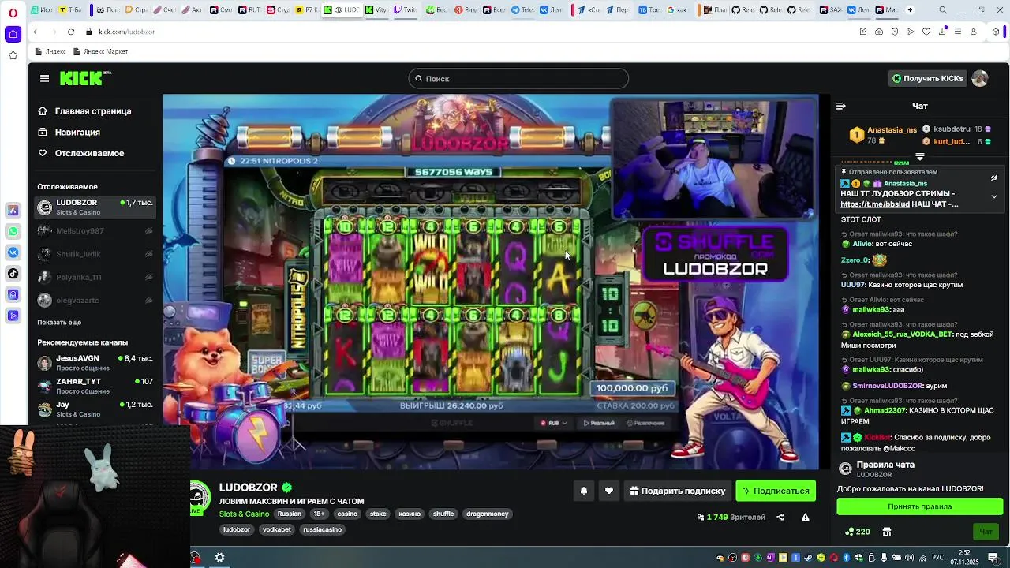Click the Russian language tag
The height and width of the screenshot is (568, 1010).
pos(290,514)
